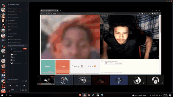This screenshot has height=97, width=173.
Task: Mute microphone in user panel
Action: point(20,90)
